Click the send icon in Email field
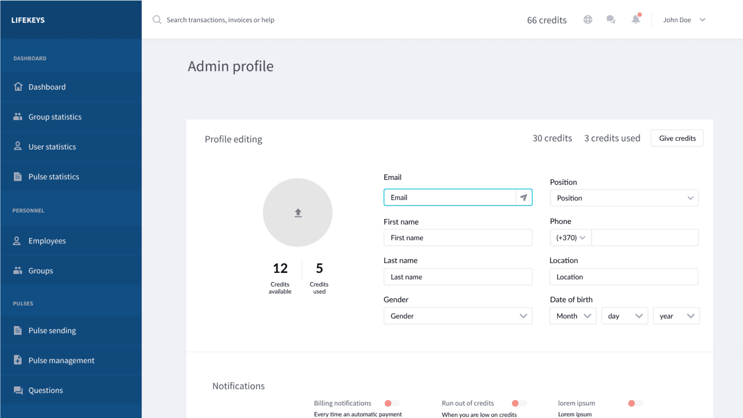The image size is (743, 418). point(524,198)
